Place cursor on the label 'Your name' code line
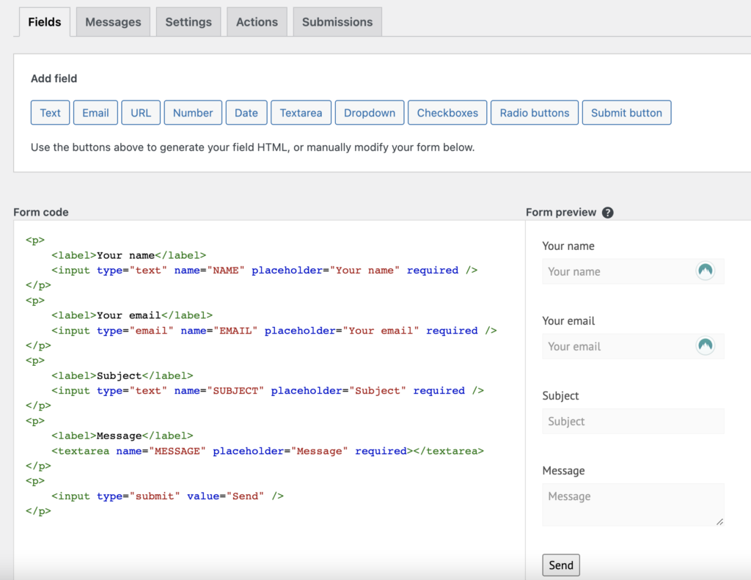 click(x=129, y=255)
